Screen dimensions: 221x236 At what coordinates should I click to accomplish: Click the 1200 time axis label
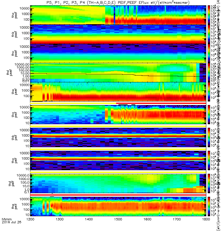tap(30, 219)
